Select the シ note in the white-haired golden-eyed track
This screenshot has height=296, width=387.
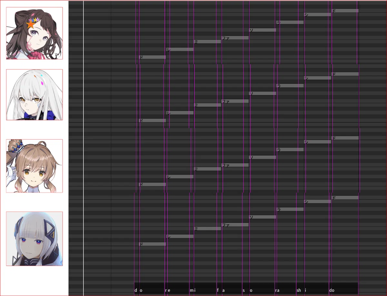coord(317,78)
